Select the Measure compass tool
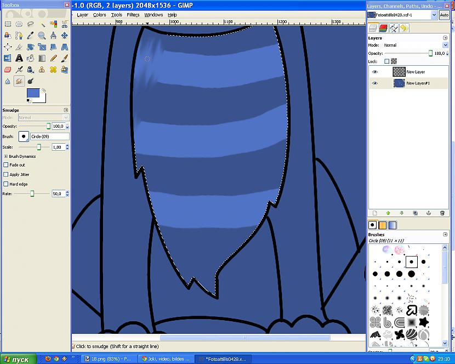 point(53,36)
